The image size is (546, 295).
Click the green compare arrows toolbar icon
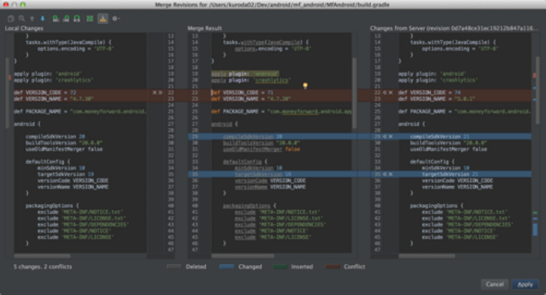[x=90, y=18]
